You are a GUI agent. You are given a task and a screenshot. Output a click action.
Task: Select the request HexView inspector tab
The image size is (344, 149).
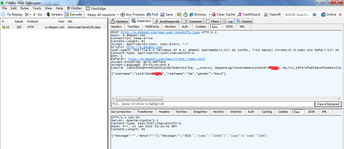click(x=170, y=27)
